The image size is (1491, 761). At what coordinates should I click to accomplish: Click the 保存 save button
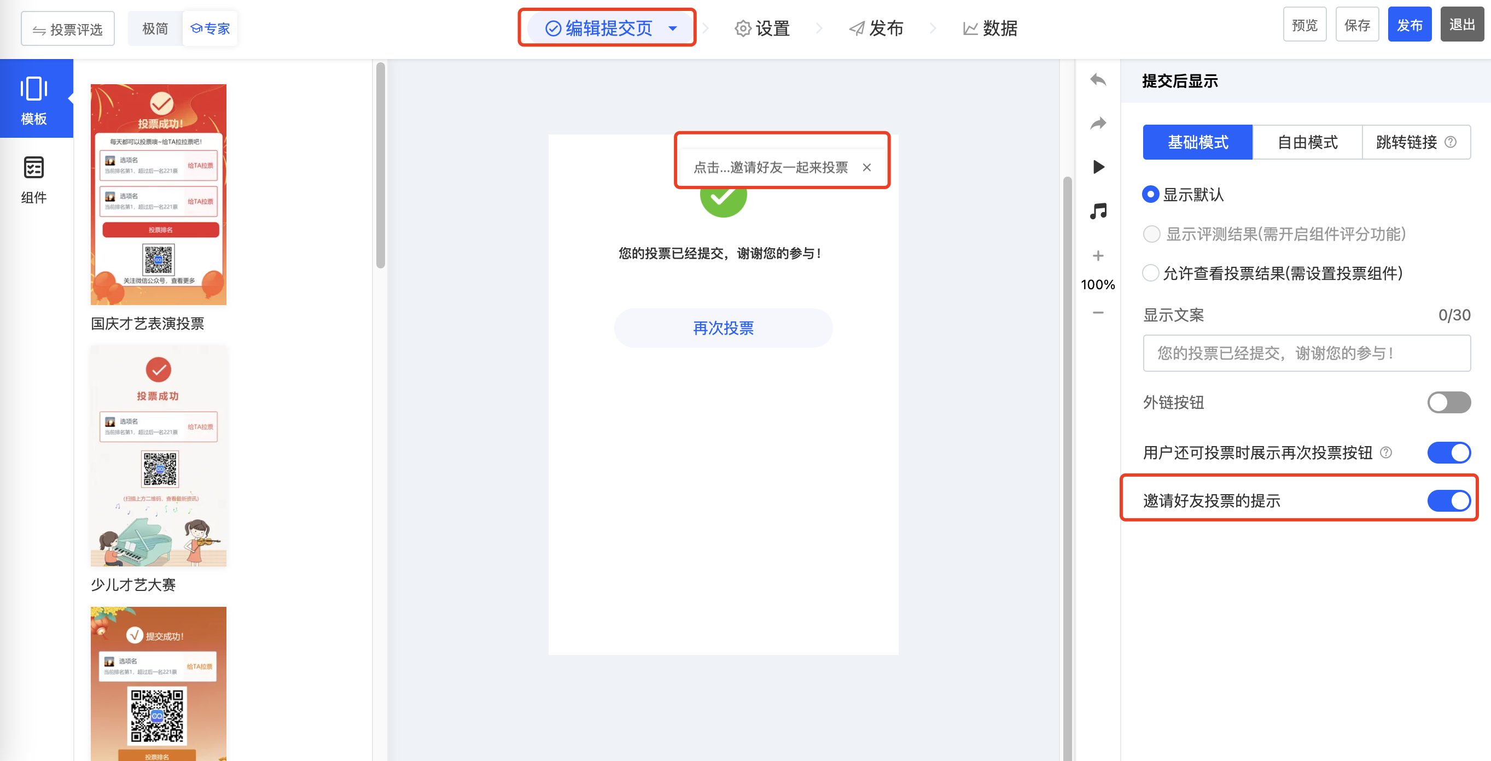[x=1356, y=25]
